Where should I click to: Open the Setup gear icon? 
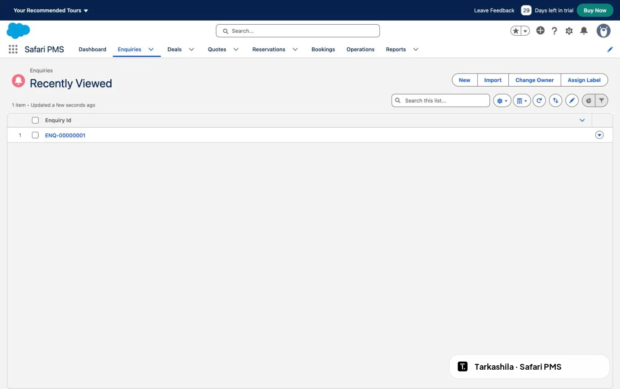tap(569, 31)
